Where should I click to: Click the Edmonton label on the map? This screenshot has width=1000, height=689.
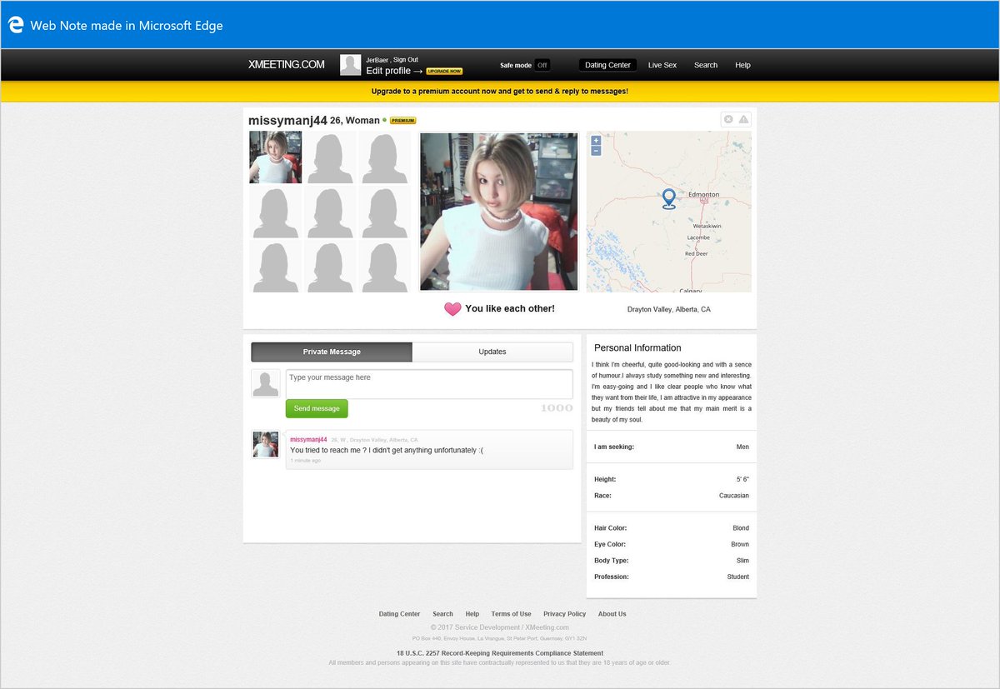click(x=703, y=194)
